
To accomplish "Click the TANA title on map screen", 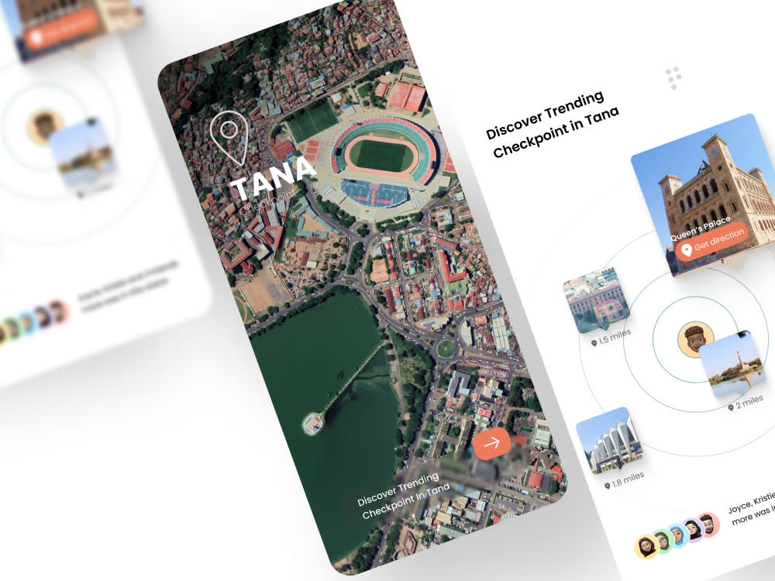I will 274,179.
